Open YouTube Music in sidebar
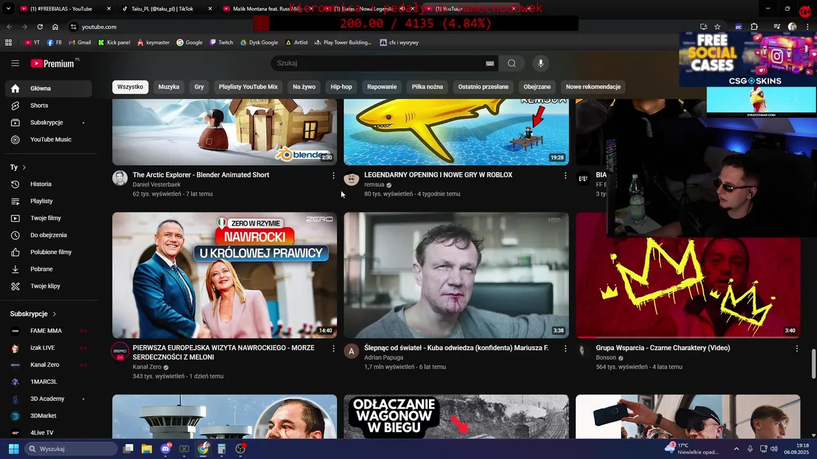 pyautogui.click(x=49, y=140)
